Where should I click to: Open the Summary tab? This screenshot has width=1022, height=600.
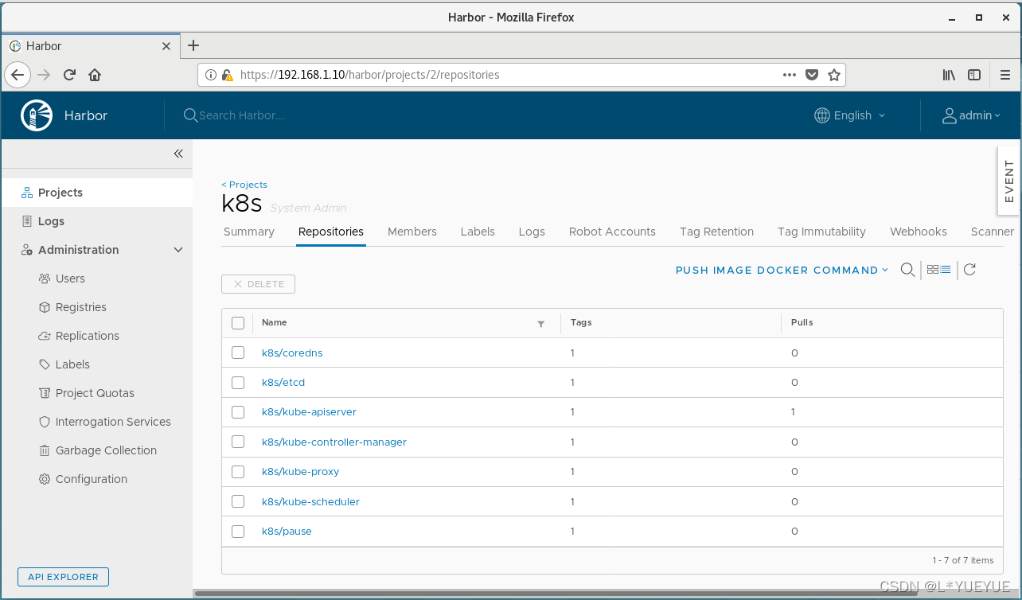click(249, 232)
